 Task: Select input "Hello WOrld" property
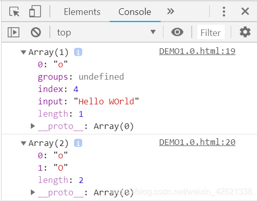coord(88,101)
